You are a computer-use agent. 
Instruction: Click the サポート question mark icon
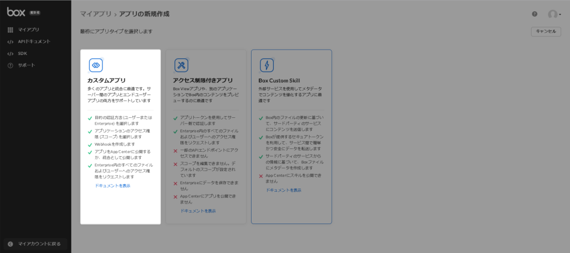coord(10,66)
